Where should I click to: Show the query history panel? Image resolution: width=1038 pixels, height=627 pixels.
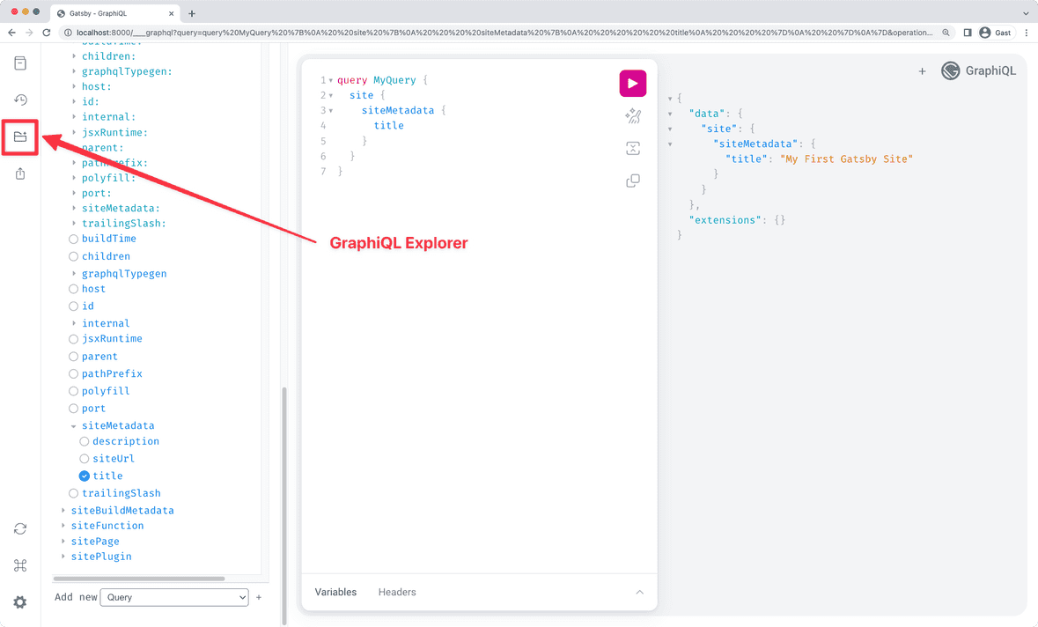(20, 100)
